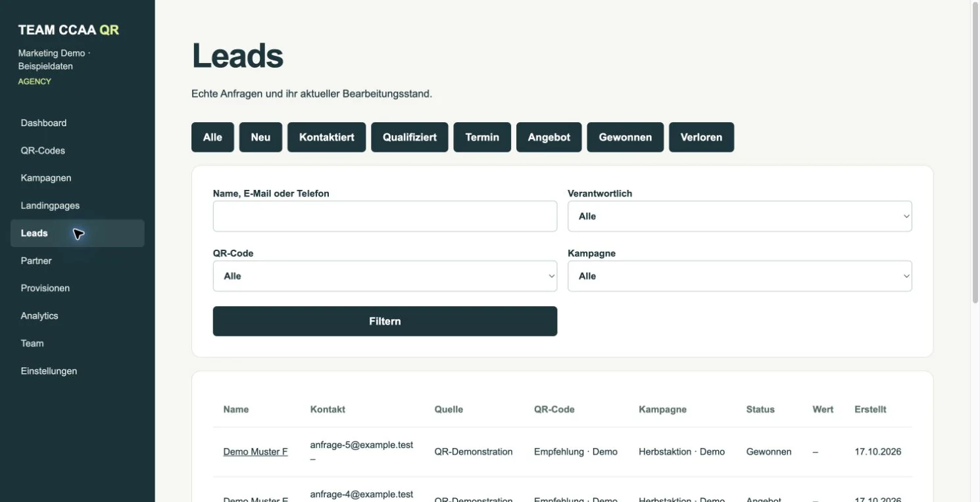Navigate to Landingpages section
Screen dimensions: 980x502
point(78,206)
